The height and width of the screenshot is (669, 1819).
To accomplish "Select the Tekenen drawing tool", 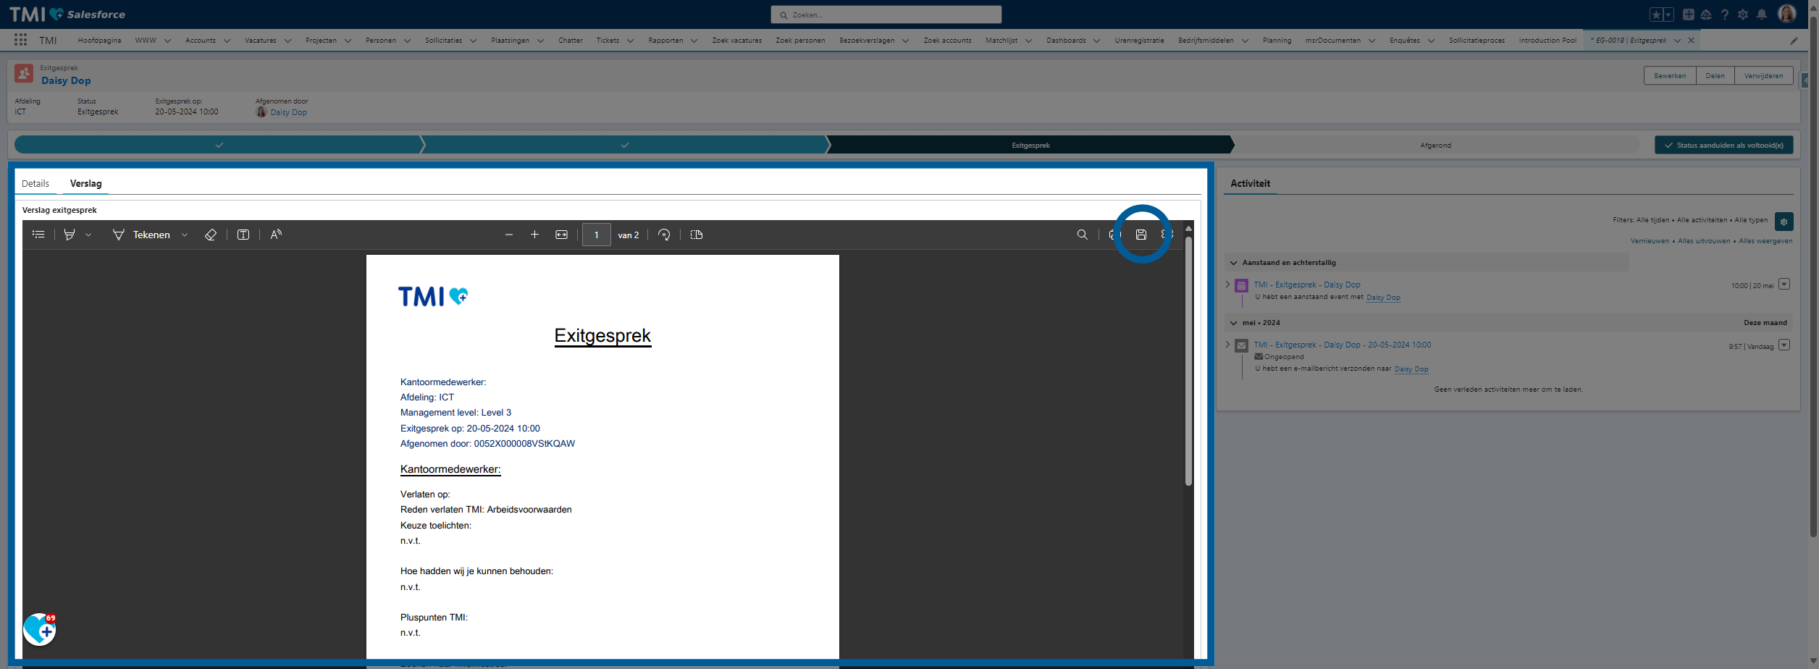I will (141, 235).
